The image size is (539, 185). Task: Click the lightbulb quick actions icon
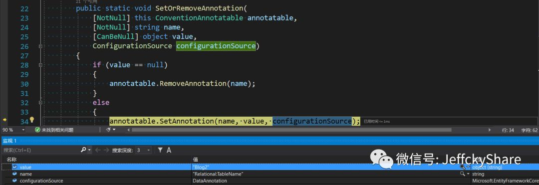pos(31,120)
